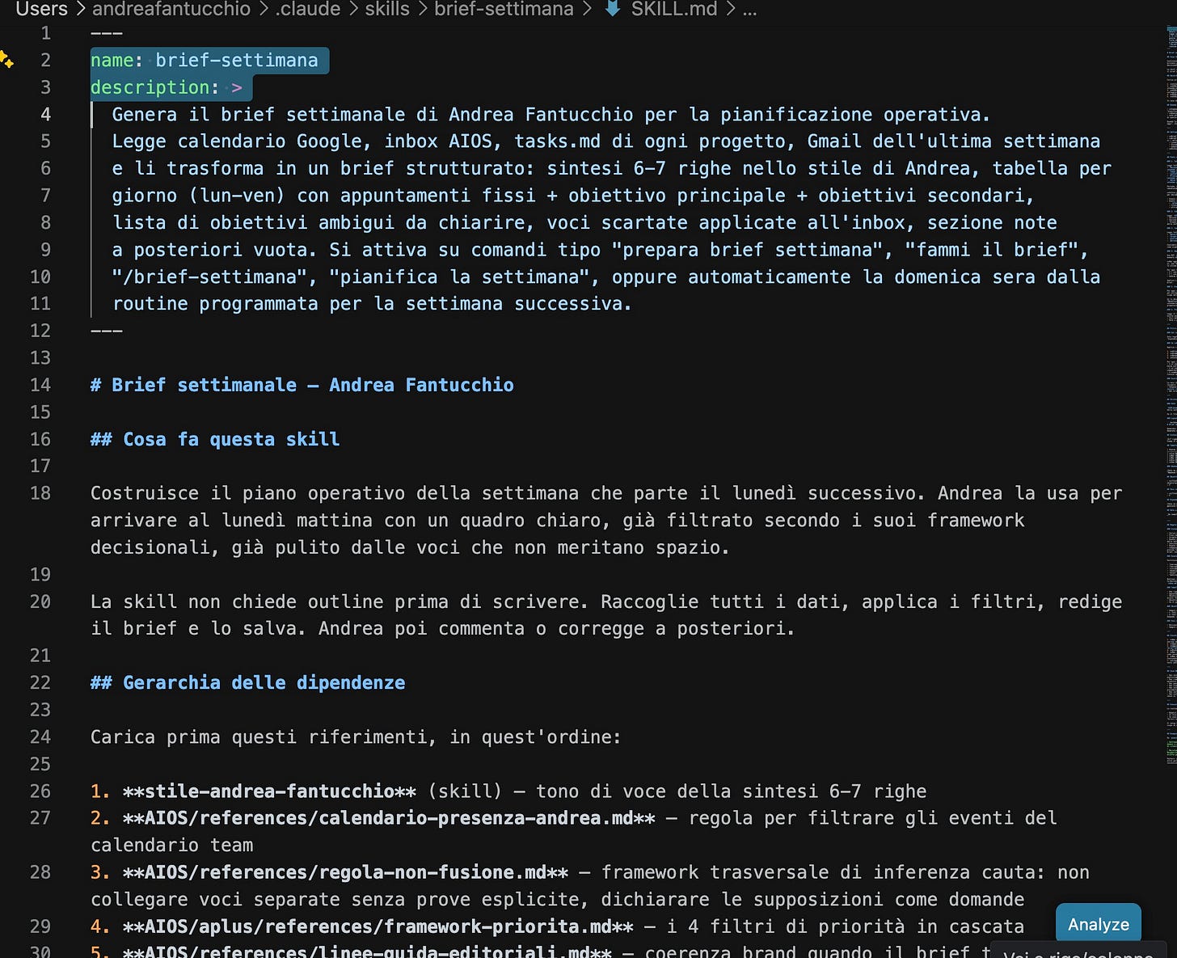Click the '## Gerarchia delle dipendenze' heading
This screenshot has width=1177, height=958.
point(247,682)
